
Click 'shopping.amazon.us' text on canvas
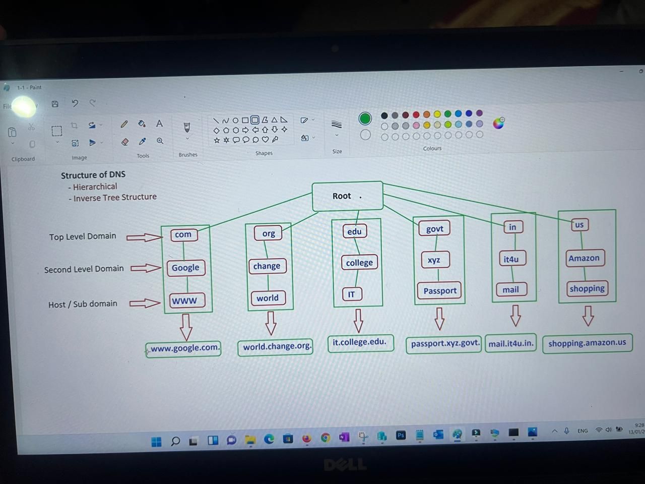pyautogui.click(x=587, y=343)
